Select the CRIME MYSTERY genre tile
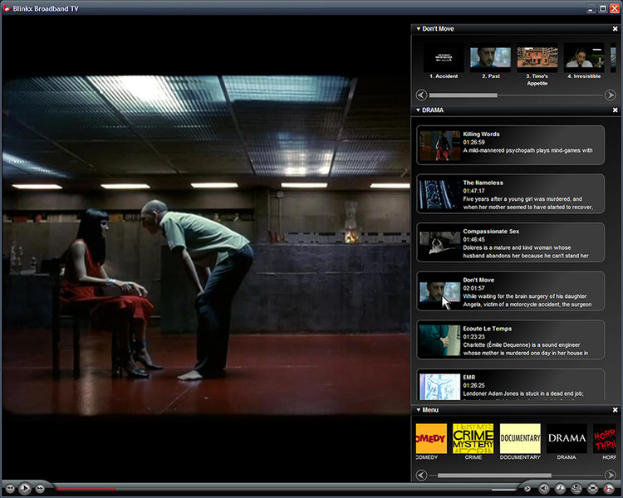The height and width of the screenshot is (498, 623). point(473,438)
